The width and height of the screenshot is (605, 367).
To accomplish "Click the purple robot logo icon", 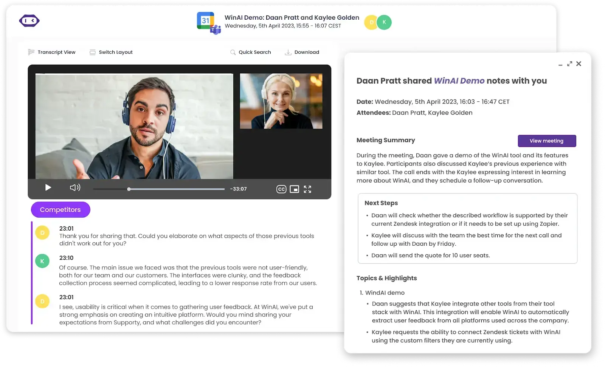I will point(29,20).
